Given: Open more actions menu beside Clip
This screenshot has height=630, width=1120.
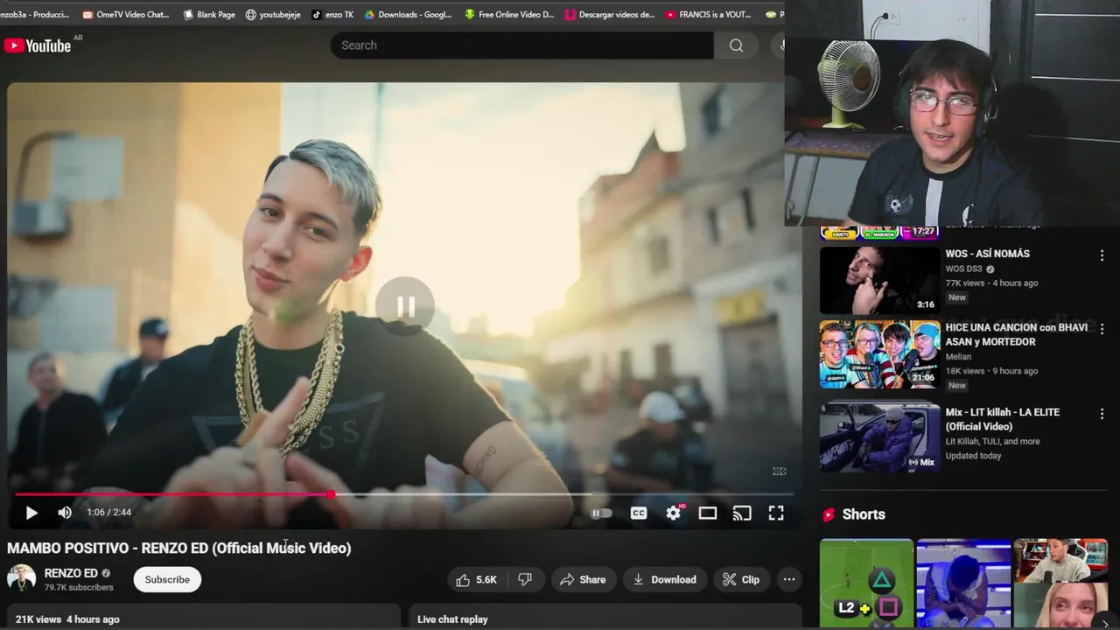Looking at the screenshot, I should point(789,579).
